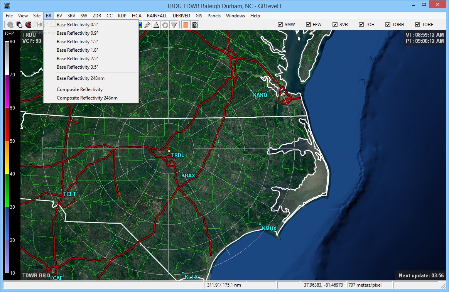Open the SRV menu
449x292 pixels.
[x=71, y=16]
